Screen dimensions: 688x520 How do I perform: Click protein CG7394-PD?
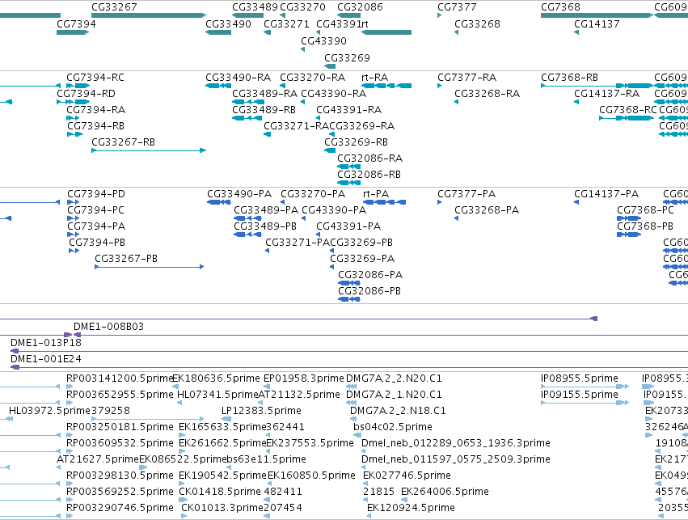tap(73, 202)
